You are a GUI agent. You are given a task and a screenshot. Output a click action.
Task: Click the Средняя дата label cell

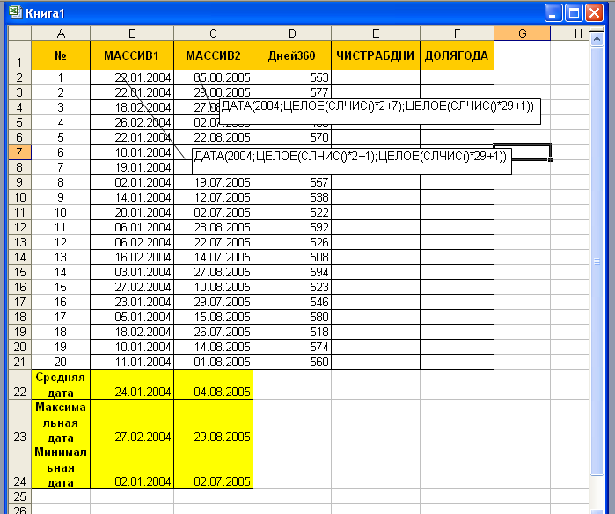point(61,384)
